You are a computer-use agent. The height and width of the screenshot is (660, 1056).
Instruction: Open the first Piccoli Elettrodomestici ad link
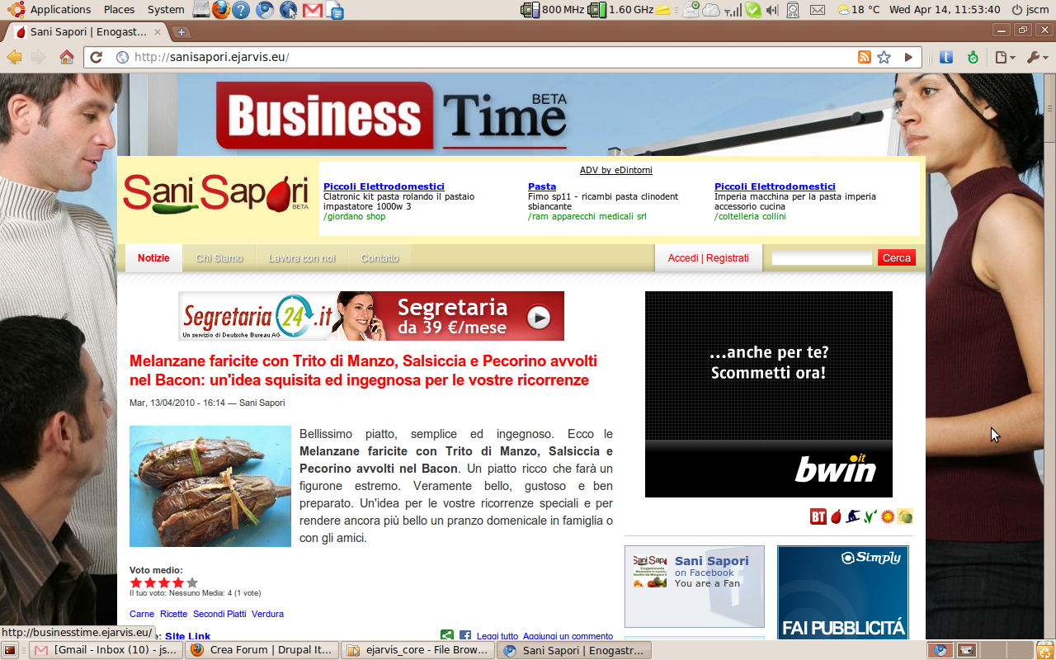click(384, 186)
